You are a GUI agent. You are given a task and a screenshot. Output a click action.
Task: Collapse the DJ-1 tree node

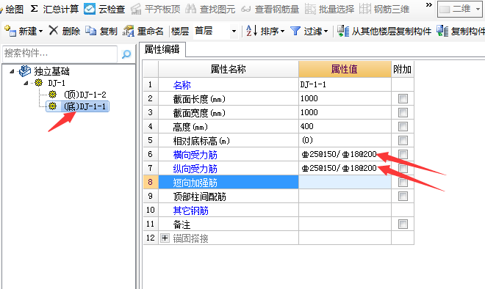tap(26, 83)
